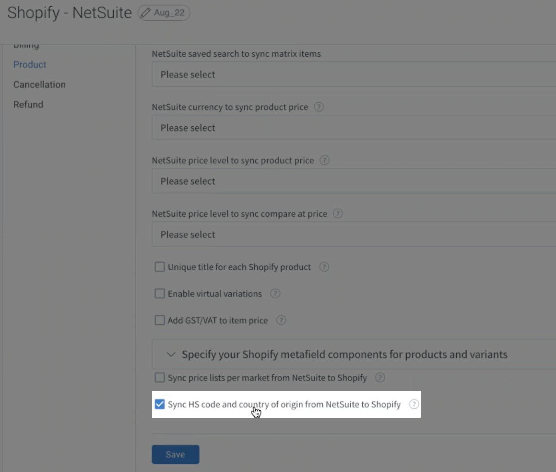The width and height of the screenshot is (556, 472).
Task: Show help for Sync price lists per market
Action: click(380, 378)
